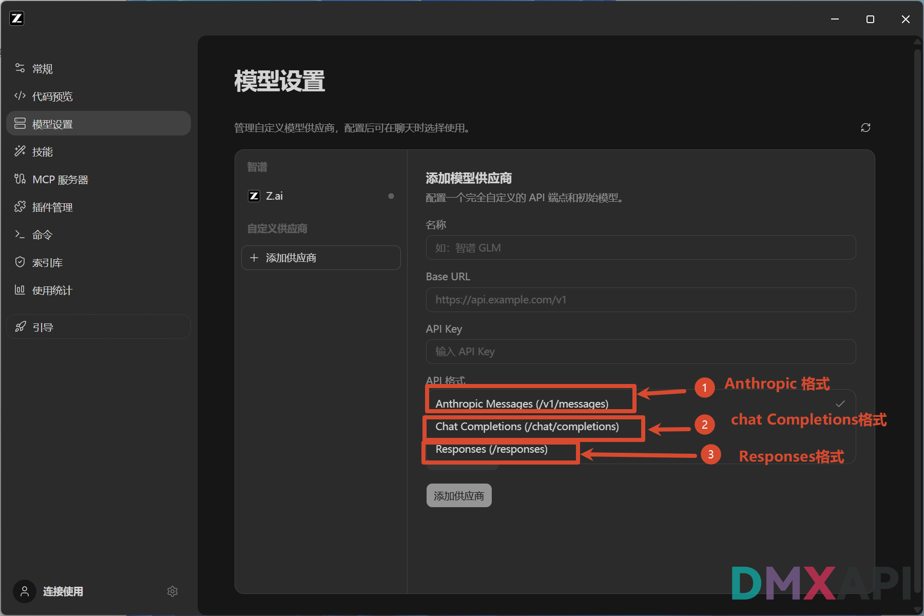Open the 技能 section
This screenshot has height=616, width=924.
[x=99, y=152]
